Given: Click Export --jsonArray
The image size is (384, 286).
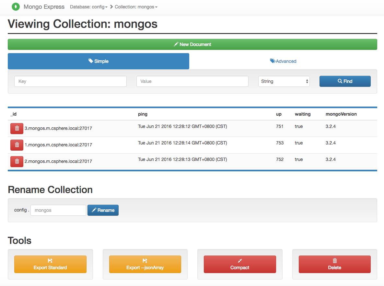Looking at the screenshot, I should 145,264.
